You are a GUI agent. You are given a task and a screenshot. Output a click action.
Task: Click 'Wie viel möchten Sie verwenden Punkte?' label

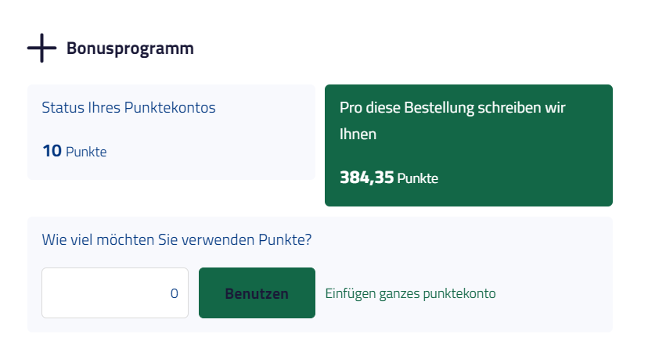coord(177,239)
